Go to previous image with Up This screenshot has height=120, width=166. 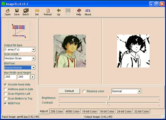pos(59,12)
